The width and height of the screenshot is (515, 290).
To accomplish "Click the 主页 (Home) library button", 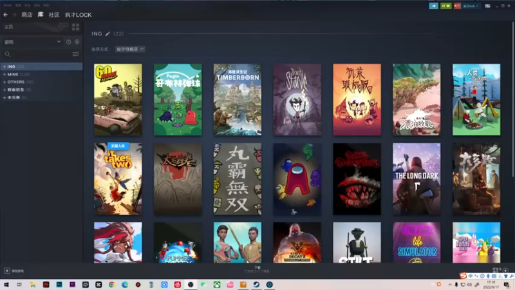I will (35, 27).
